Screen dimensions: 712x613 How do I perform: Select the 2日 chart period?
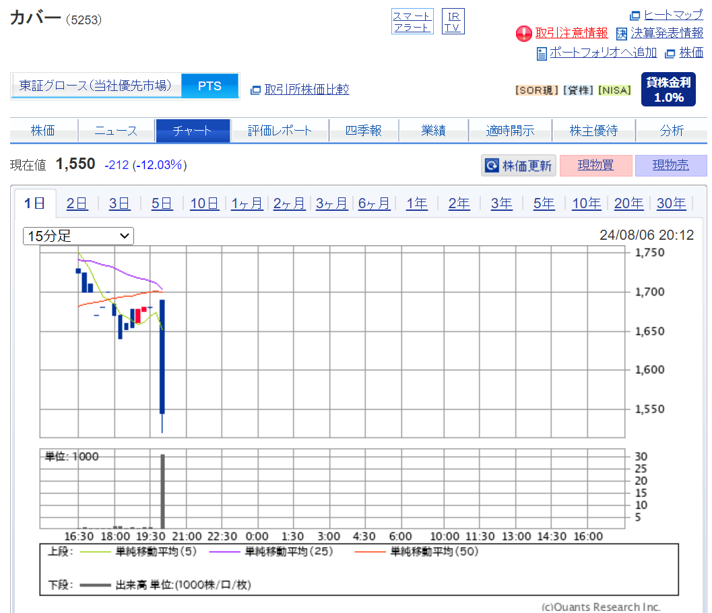(x=77, y=203)
